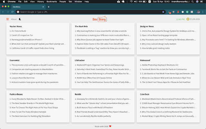Open 'Why learning Python is now essential' article
The height and width of the screenshot is (129, 206).
point(101,31)
